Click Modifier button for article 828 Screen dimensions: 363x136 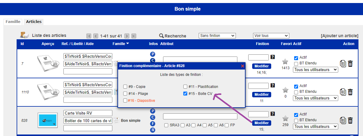click(262, 123)
